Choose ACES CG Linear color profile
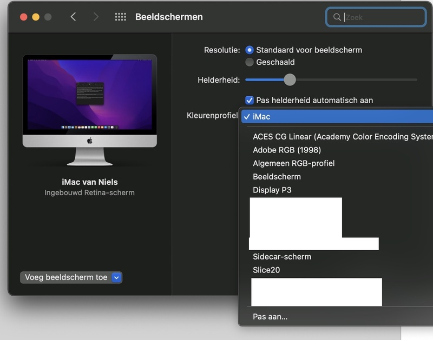The image size is (433, 340). coord(343,137)
